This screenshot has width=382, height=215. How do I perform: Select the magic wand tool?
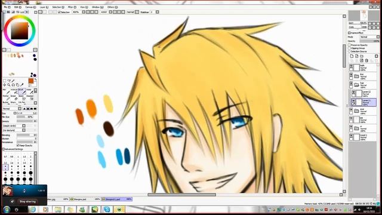tap(13, 81)
